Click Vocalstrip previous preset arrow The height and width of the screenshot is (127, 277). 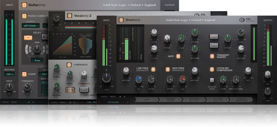click(x=82, y=102)
